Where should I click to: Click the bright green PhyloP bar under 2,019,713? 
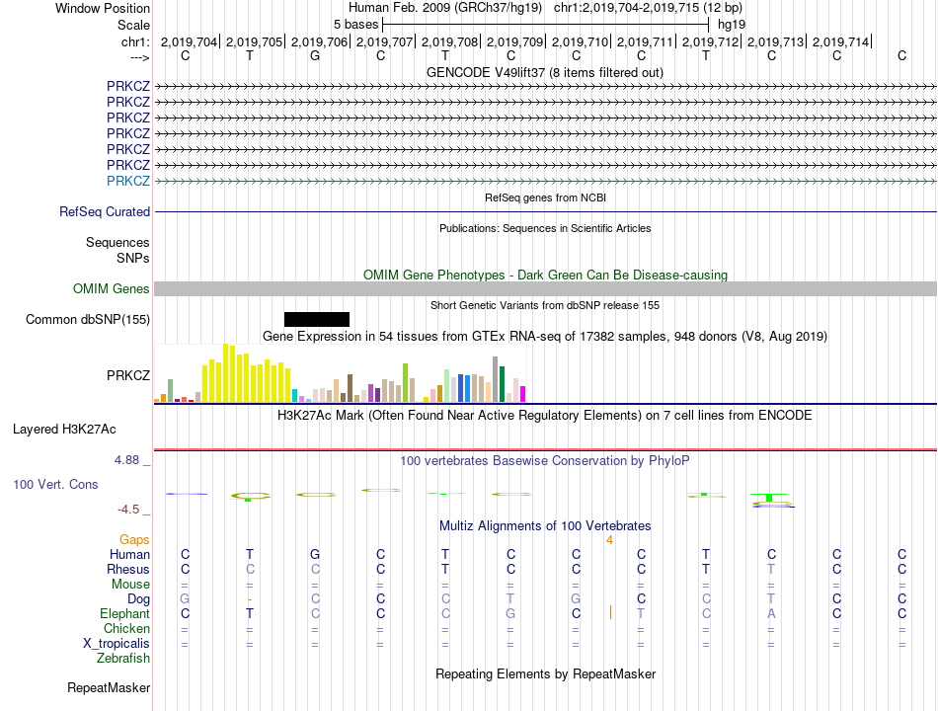coord(769,498)
